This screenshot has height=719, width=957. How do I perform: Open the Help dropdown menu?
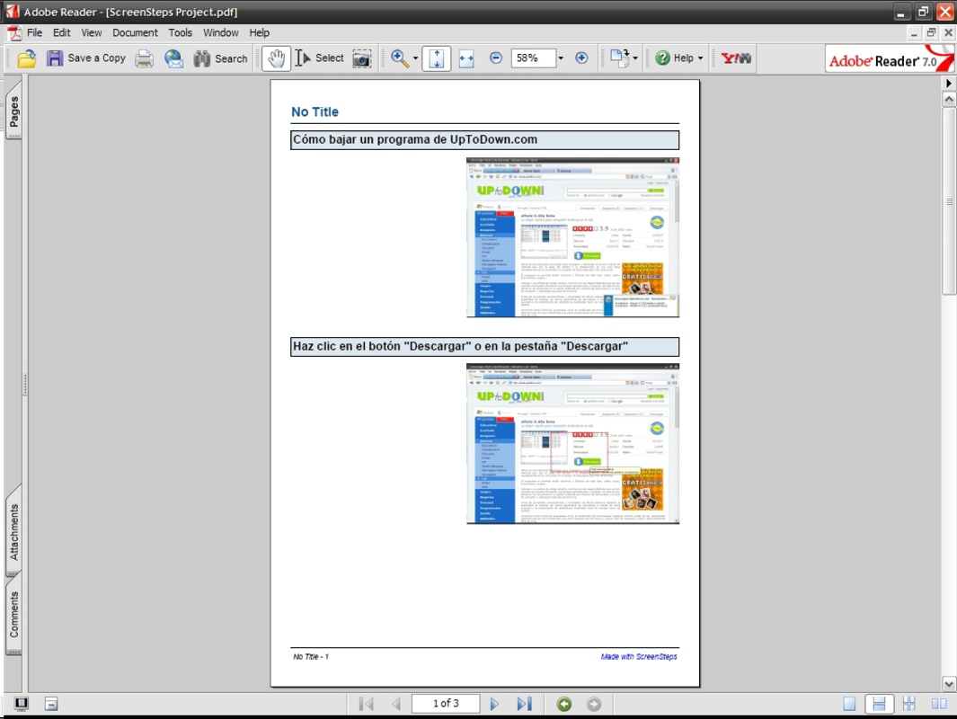click(x=678, y=58)
